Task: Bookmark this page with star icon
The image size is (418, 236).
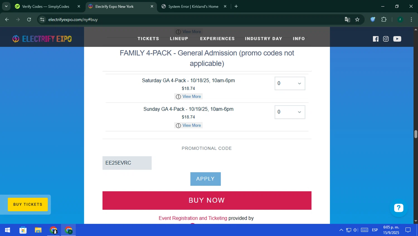Action: (x=357, y=20)
